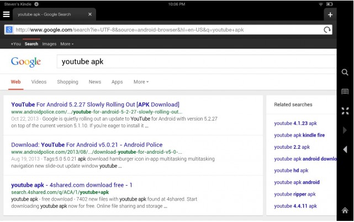
Task: Switch to the News tab
Action: [x=95, y=82]
